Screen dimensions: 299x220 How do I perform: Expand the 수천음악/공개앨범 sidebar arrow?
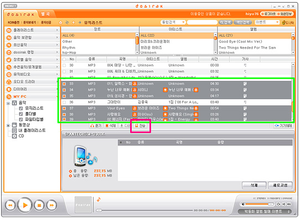[x=57, y=67]
